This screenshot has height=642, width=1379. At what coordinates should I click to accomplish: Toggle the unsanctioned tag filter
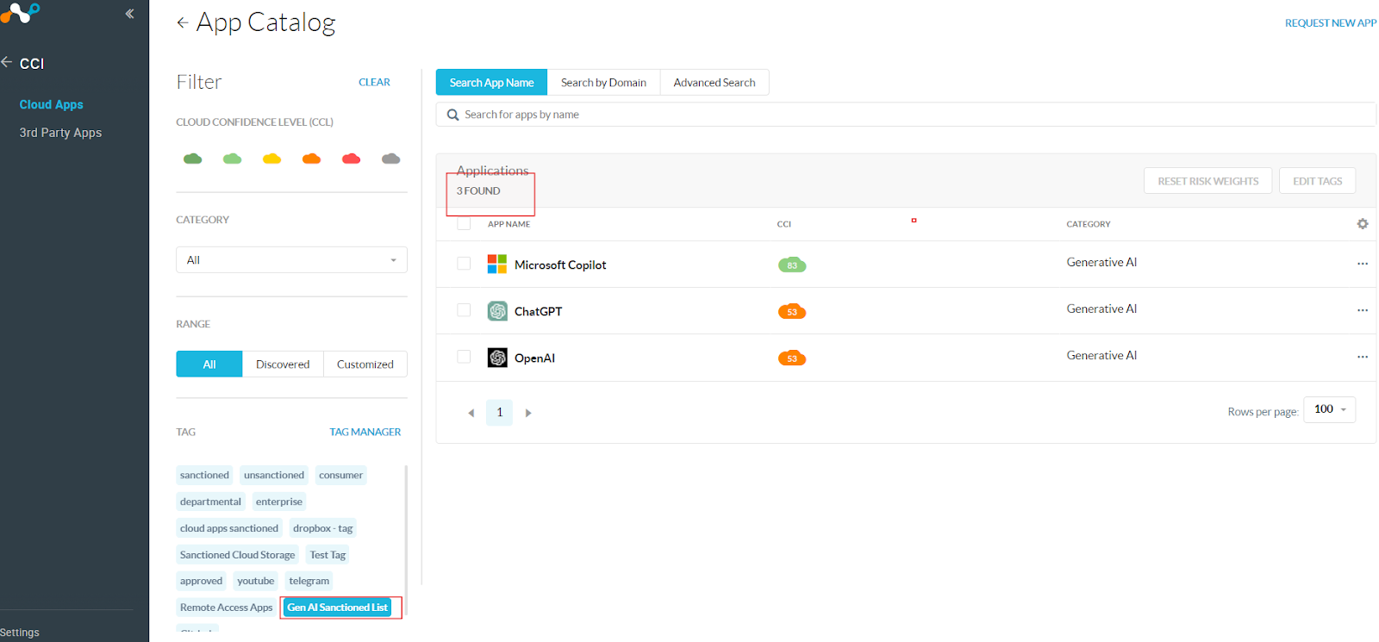pyautogui.click(x=274, y=475)
